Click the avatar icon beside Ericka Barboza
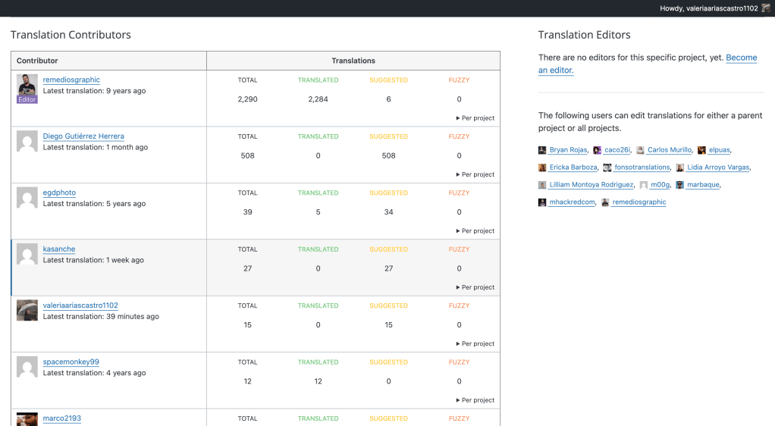The image size is (775, 426). point(542,168)
